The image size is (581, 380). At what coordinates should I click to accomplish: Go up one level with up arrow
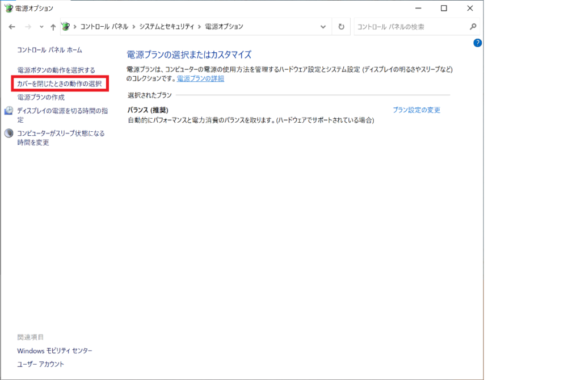(x=53, y=27)
